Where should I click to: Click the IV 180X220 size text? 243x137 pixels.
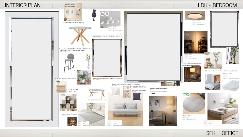(x=186, y=66)
